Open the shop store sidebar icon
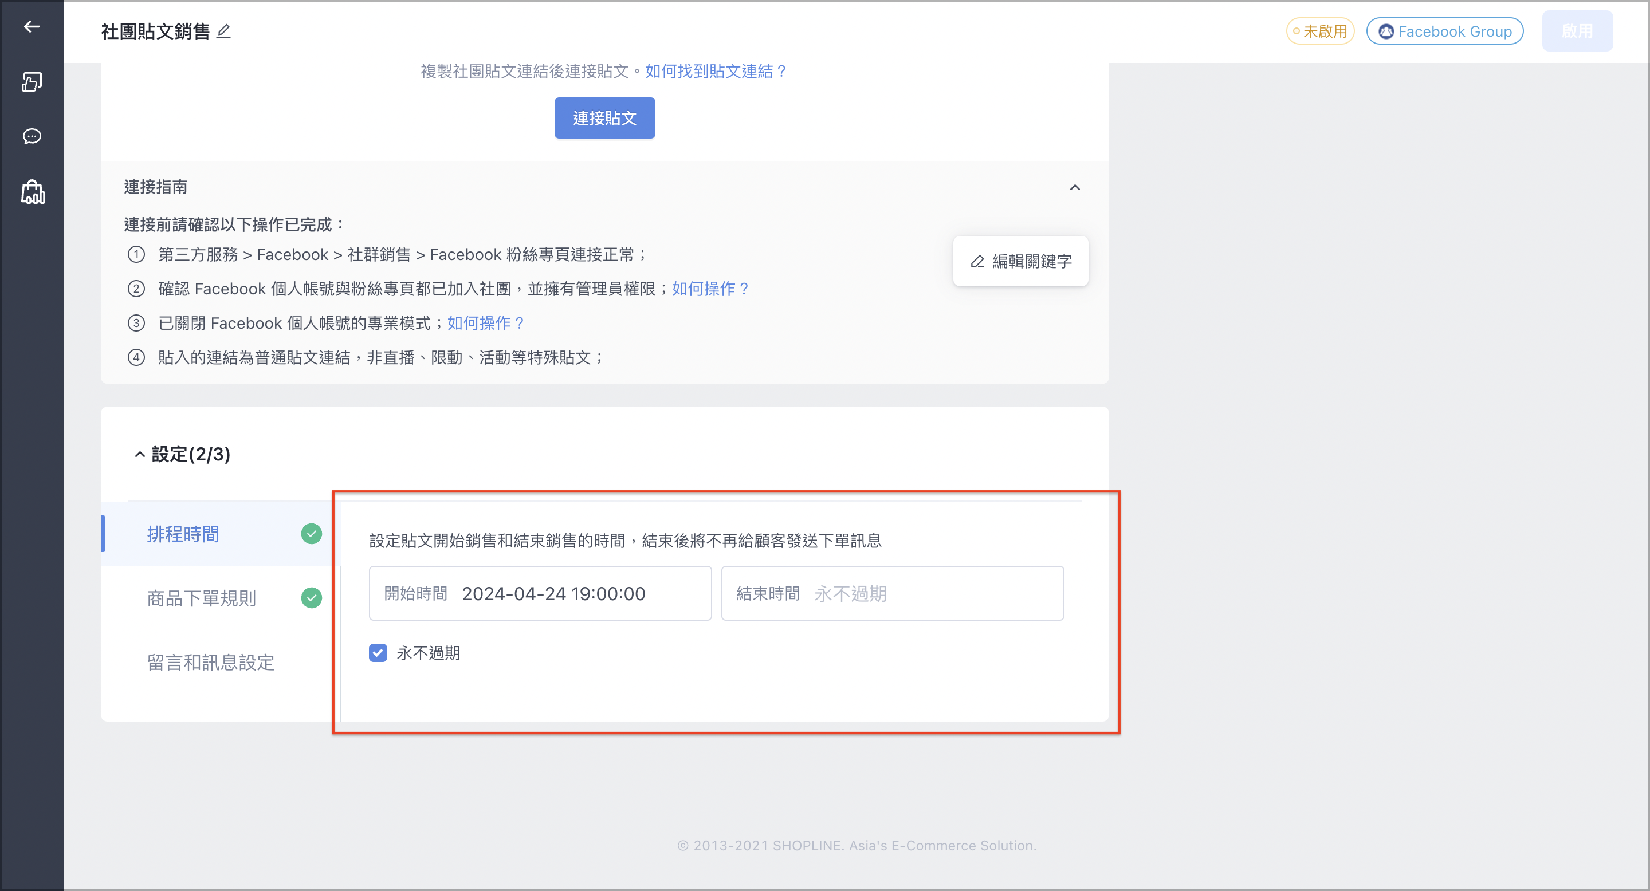The image size is (1650, 891). coord(33,192)
